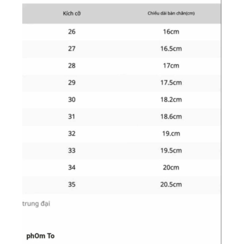Viewport: 244px width, 244px height.
Task: Select the size 27 cell
Action: click(72, 48)
